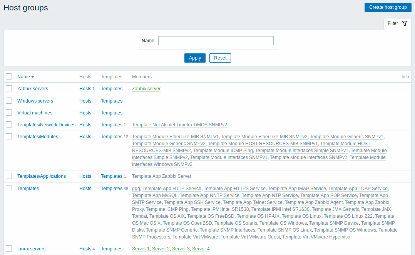Open Template App HTTPS Service

pos(234,189)
